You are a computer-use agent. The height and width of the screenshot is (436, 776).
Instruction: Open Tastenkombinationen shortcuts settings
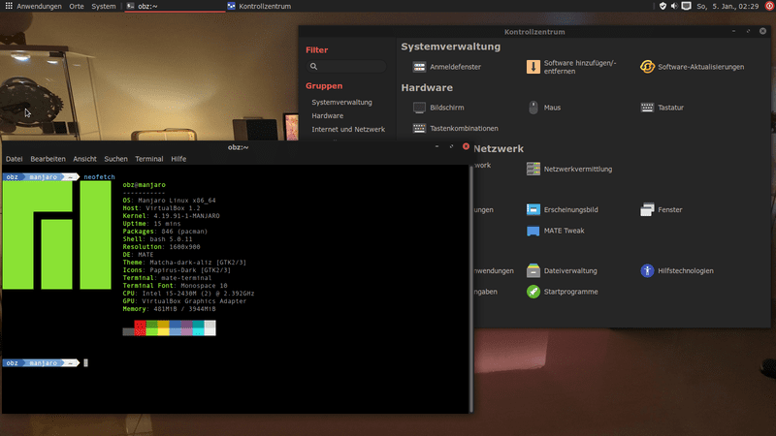point(455,128)
